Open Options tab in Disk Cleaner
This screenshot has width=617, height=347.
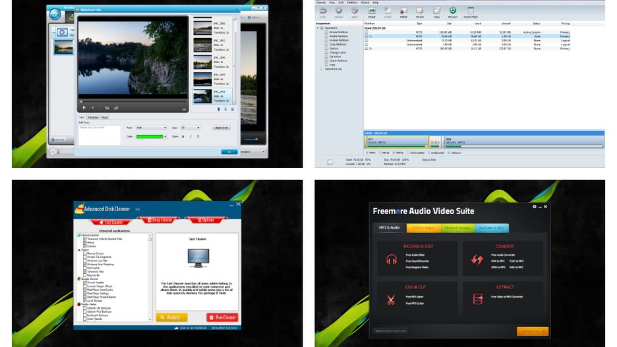pyautogui.click(x=206, y=220)
